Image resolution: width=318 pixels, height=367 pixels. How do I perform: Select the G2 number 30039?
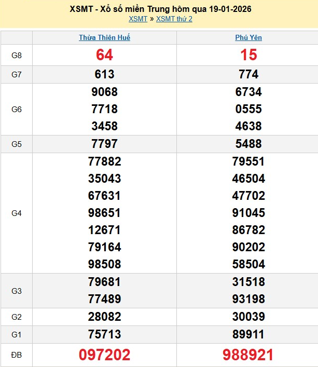(248, 317)
